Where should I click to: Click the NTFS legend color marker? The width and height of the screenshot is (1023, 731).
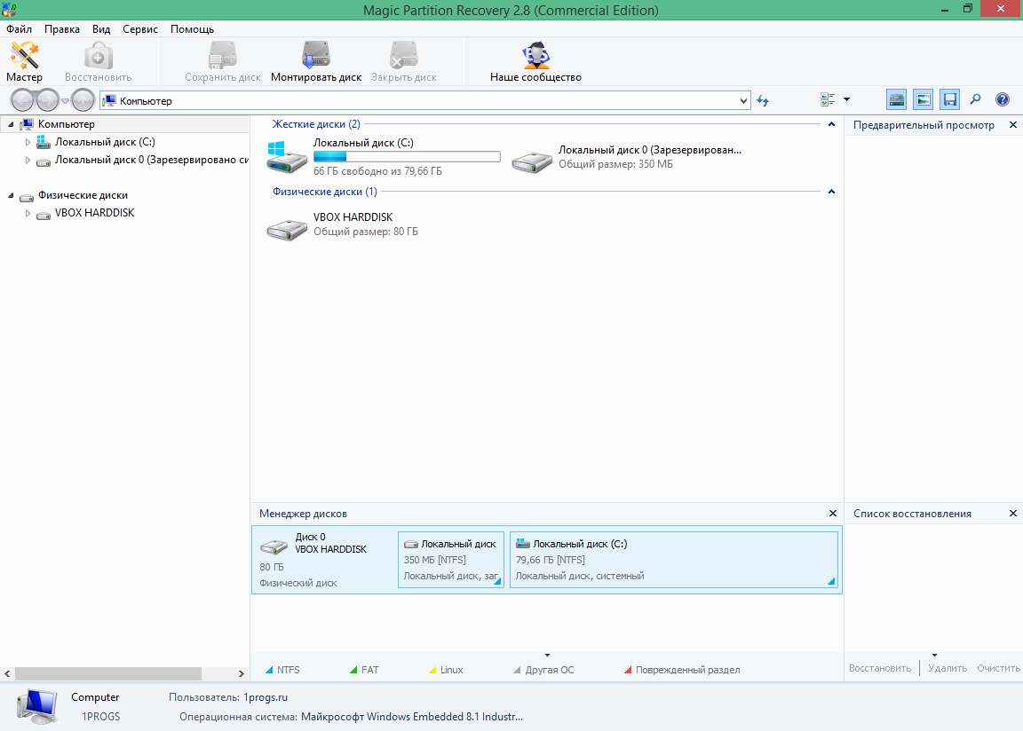coord(269,670)
